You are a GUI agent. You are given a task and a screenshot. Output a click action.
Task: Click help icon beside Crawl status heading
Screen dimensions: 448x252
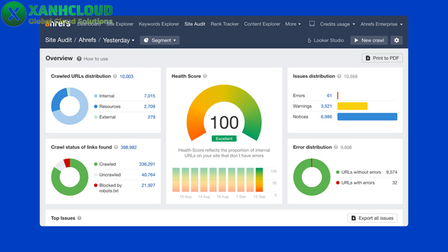[116, 147]
